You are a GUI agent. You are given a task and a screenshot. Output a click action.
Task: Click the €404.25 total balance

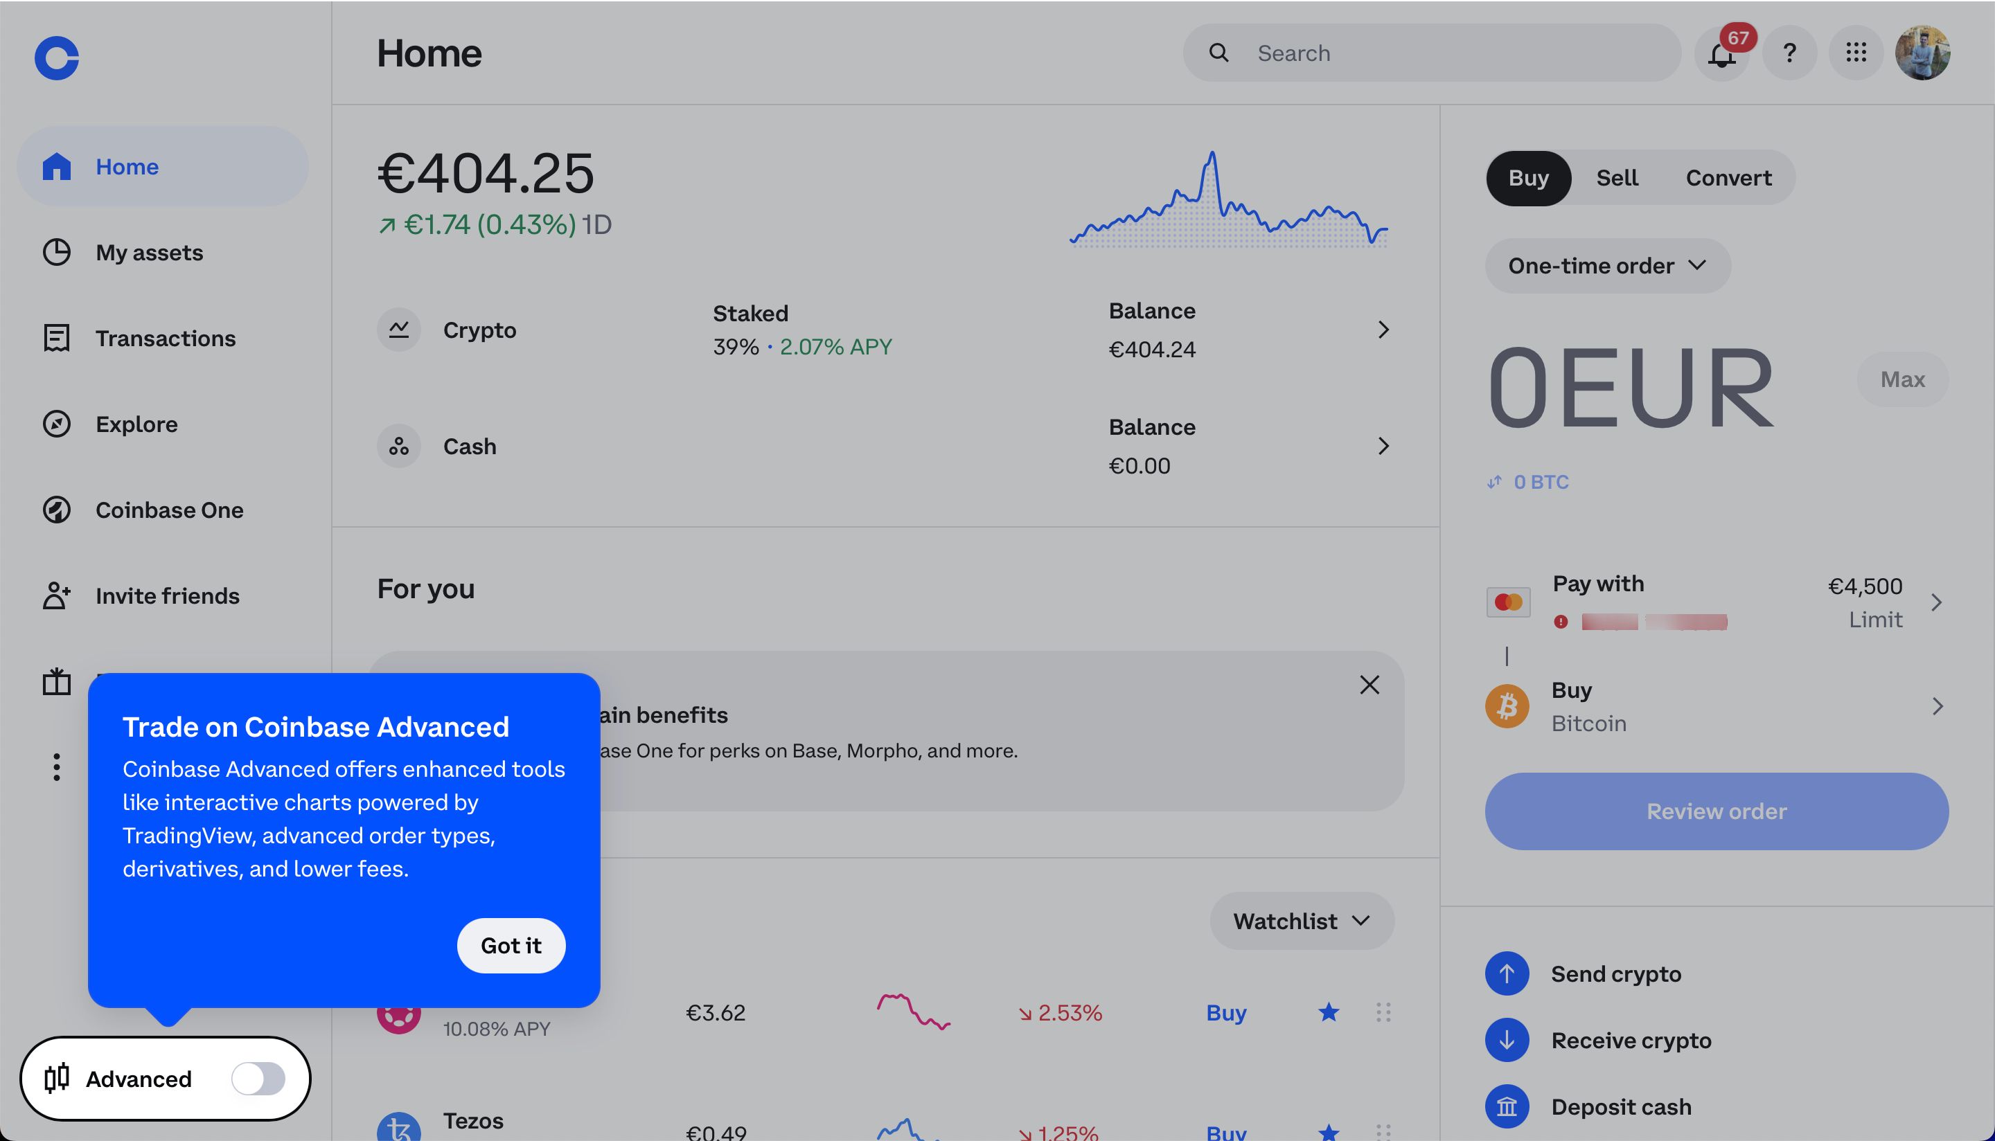pyautogui.click(x=486, y=172)
